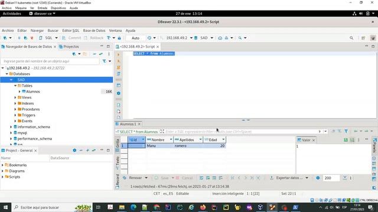Click the Nombre column header

click(159, 140)
